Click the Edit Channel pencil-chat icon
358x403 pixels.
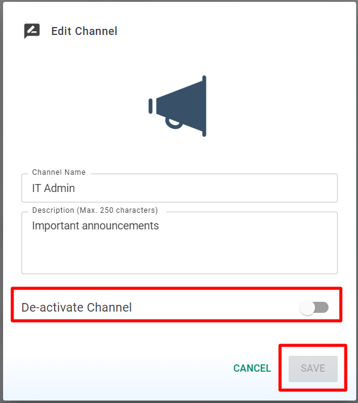tap(32, 31)
